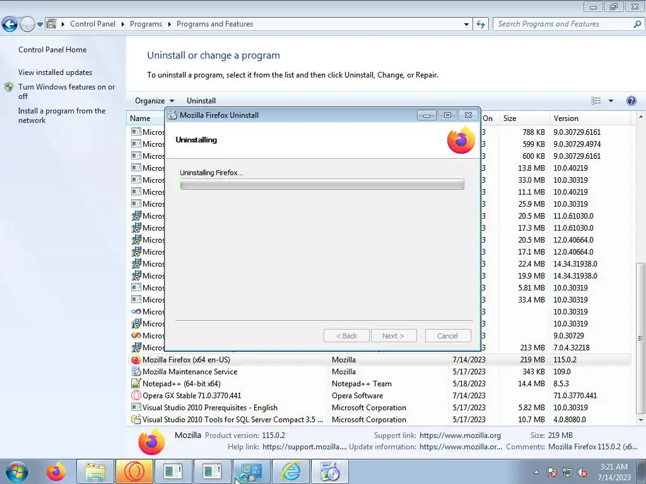Click the muted volume tray icon

click(582, 473)
